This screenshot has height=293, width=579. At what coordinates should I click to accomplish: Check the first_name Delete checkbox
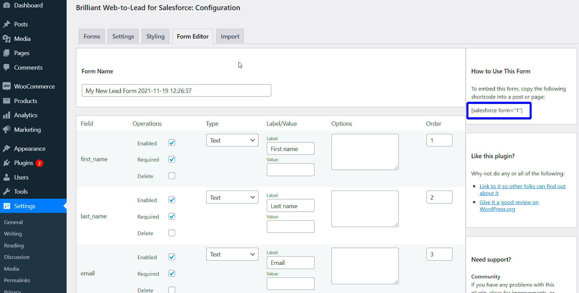[172, 176]
